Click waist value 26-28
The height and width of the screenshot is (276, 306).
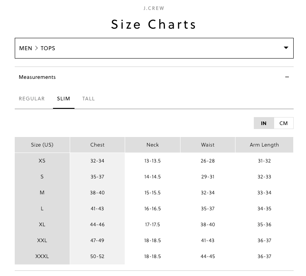click(208, 161)
